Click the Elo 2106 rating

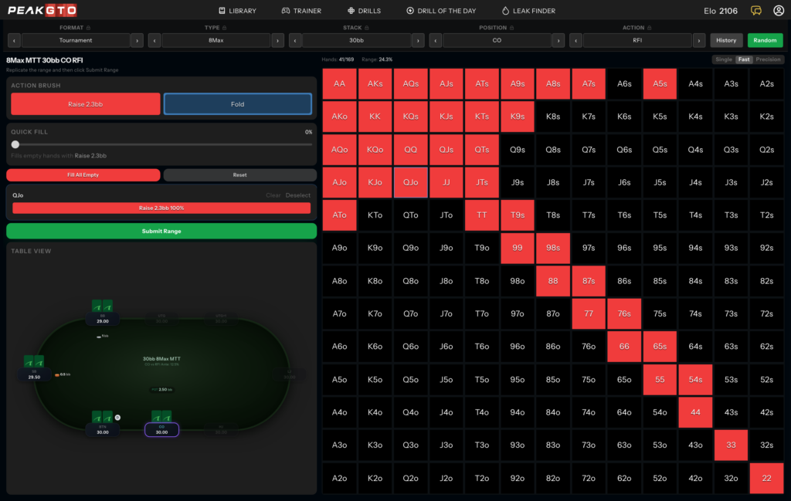click(721, 11)
